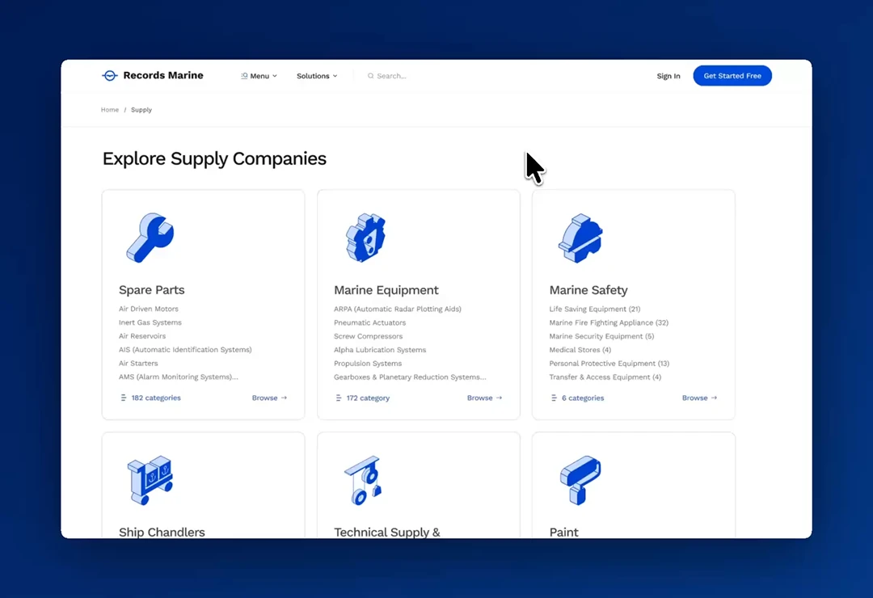This screenshot has height=598, width=873.
Task: Click the Records Marine logo icon
Action: [x=110, y=76]
